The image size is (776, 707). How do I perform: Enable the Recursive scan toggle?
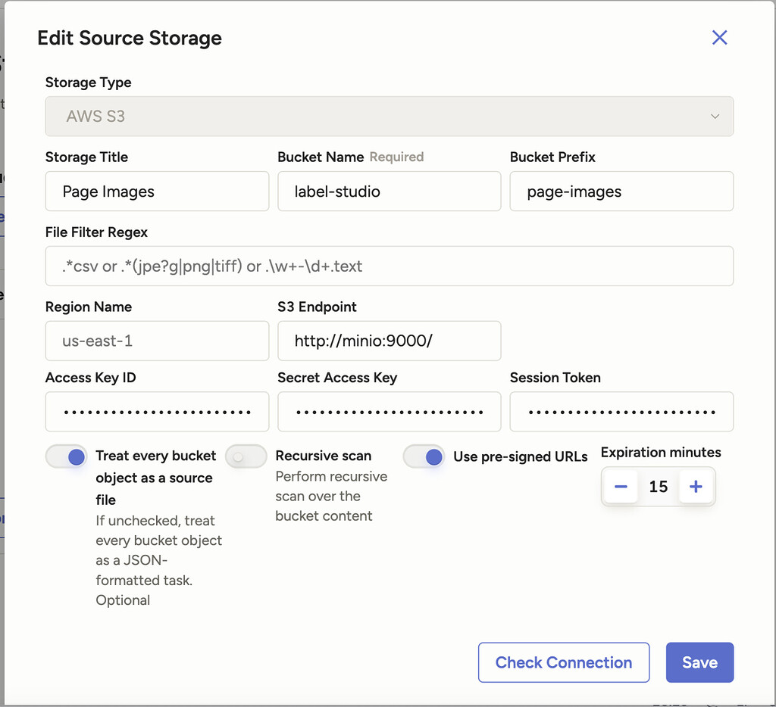click(246, 456)
